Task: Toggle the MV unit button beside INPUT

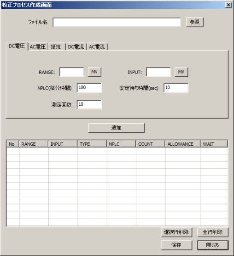Action: coord(181,72)
